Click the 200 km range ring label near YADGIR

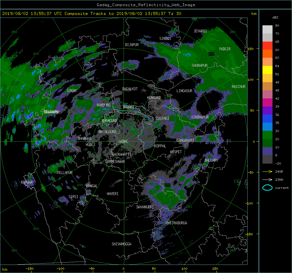coord(211,54)
